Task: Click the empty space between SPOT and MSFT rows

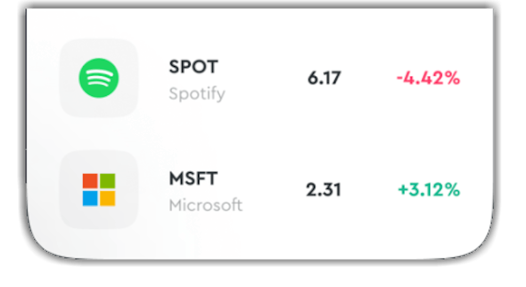Action: [x=260, y=134]
